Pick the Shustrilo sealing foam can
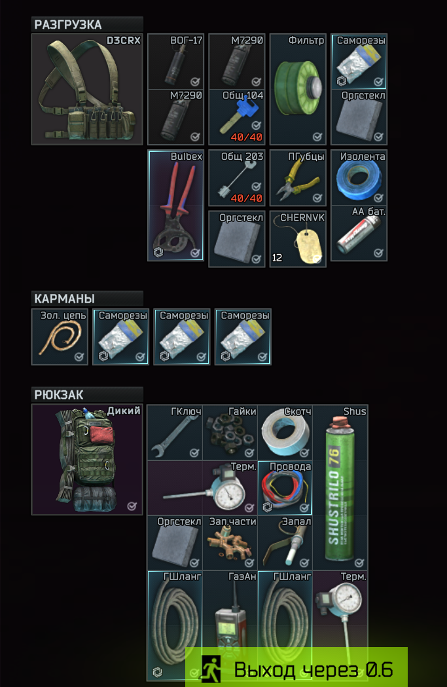The height and width of the screenshot is (687, 447). [x=340, y=487]
